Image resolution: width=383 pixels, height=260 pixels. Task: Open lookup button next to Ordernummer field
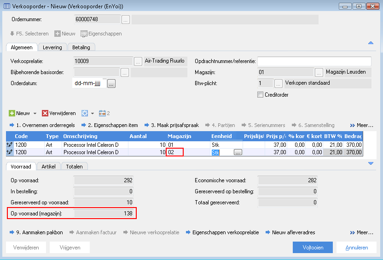click(x=126, y=19)
